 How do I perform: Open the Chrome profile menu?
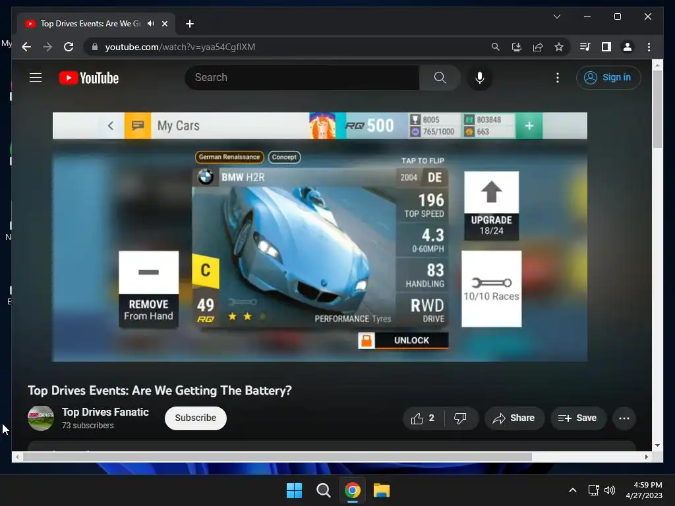tap(628, 47)
